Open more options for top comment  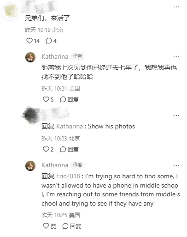click(x=176, y=7)
